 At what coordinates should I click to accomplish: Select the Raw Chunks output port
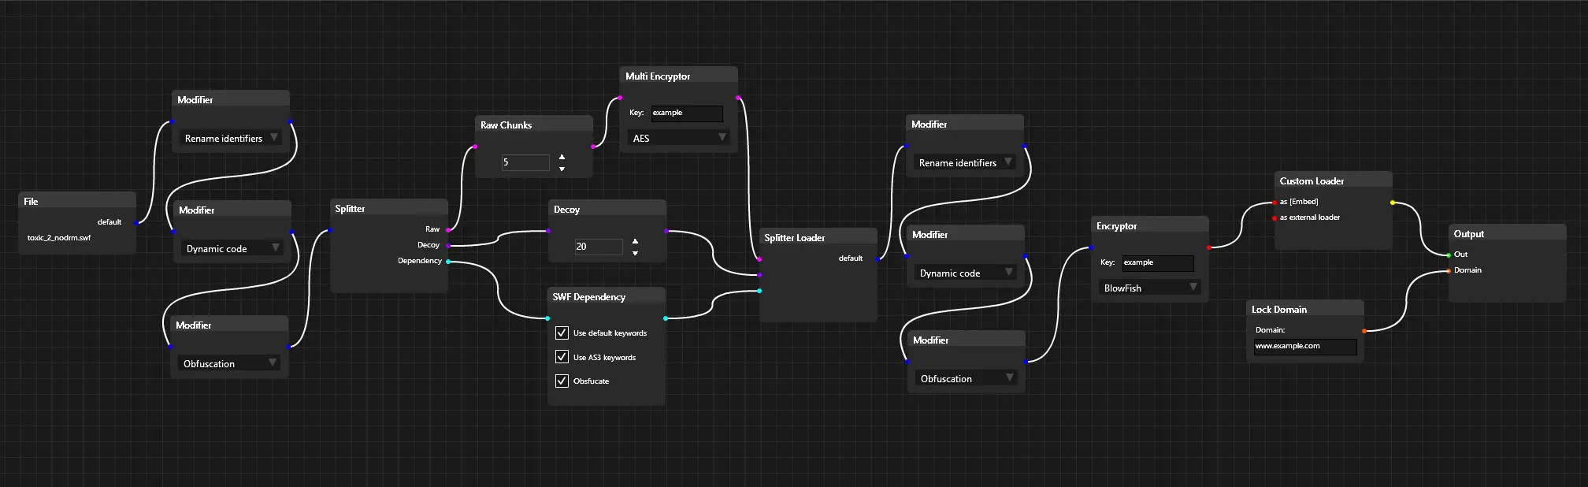point(592,147)
